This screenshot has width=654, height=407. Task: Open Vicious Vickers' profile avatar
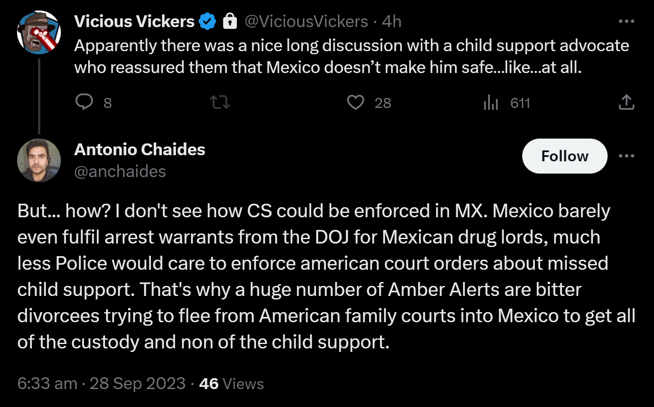pyautogui.click(x=39, y=32)
